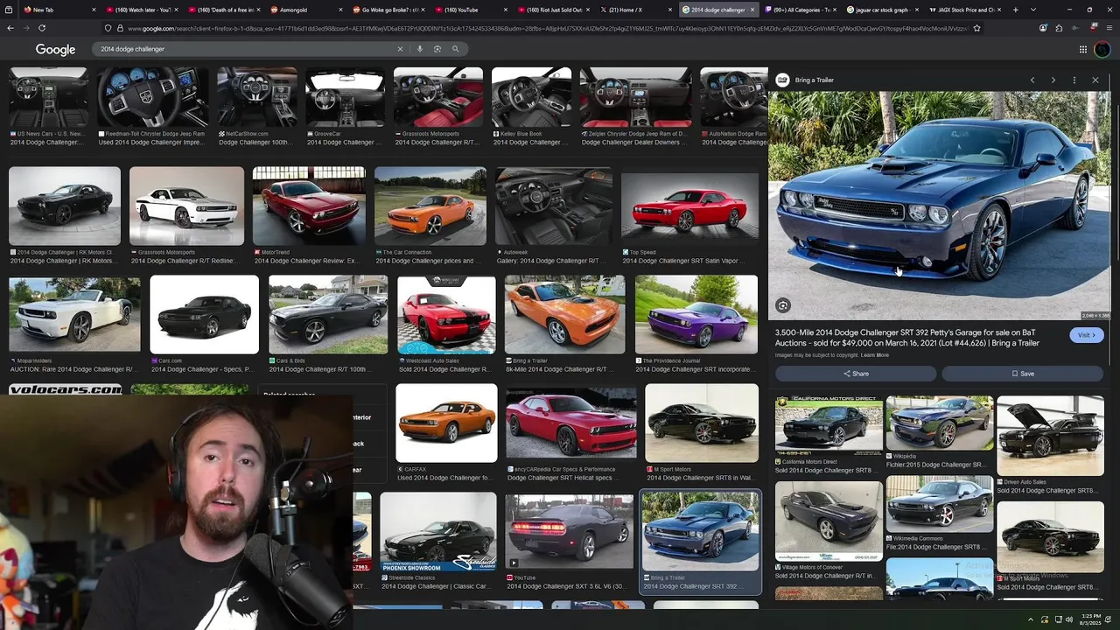
Task: Open system tray volume icon
Action: 1069,619
